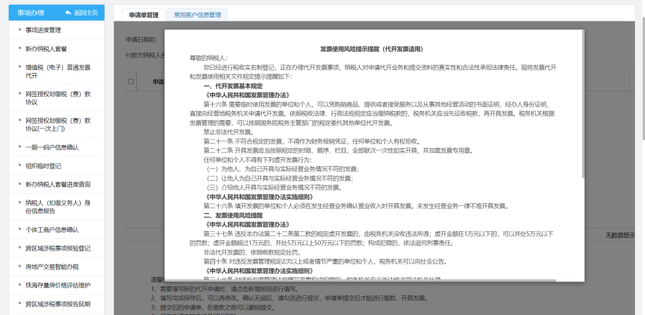Open 网签授权划缴税（费）款协议(一次上门) sidebar item
Image resolution: width=645 pixels, height=315 pixels.
click(x=57, y=125)
